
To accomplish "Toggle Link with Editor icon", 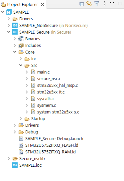I will click(x=89, y=4).
